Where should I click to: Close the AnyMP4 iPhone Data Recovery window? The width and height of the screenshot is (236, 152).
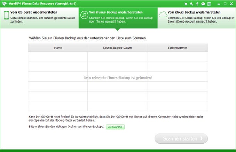(x=231, y=4)
